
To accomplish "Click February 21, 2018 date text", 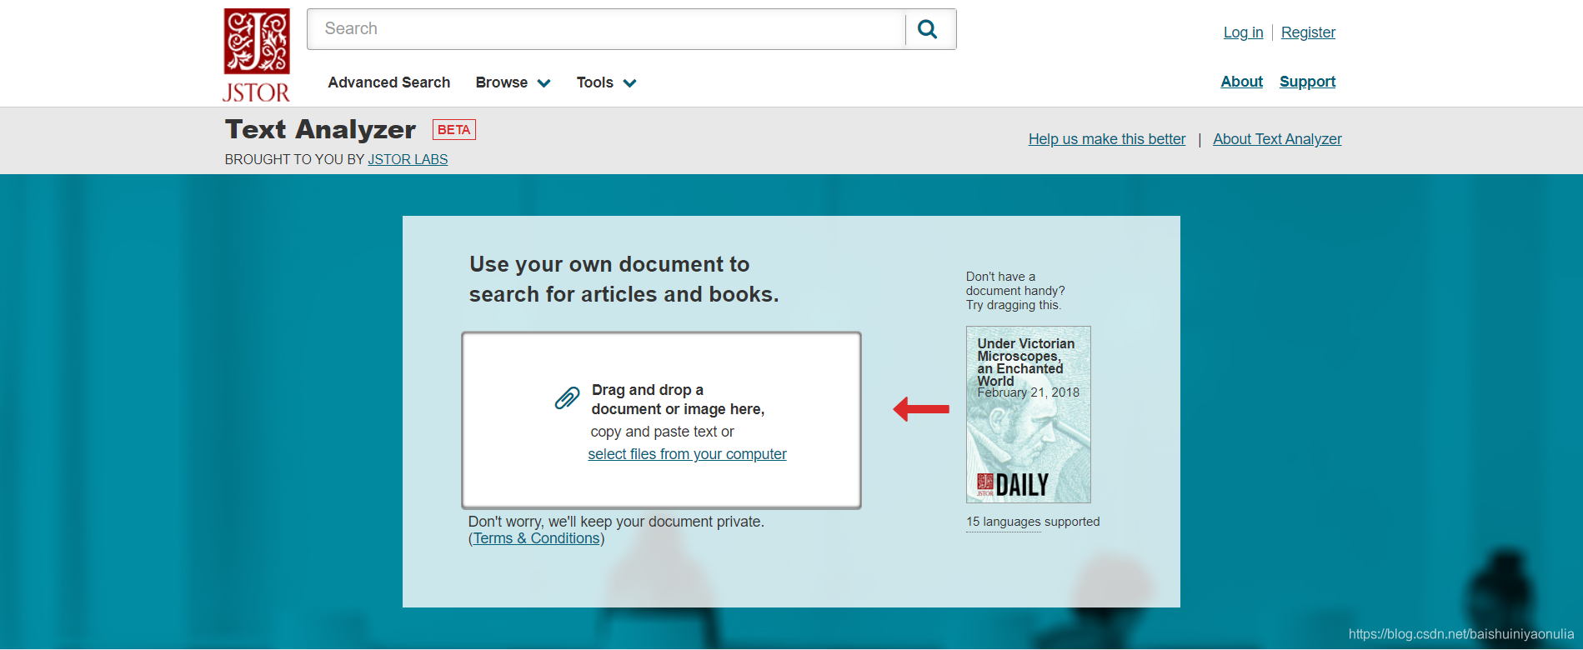I will [x=1028, y=392].
